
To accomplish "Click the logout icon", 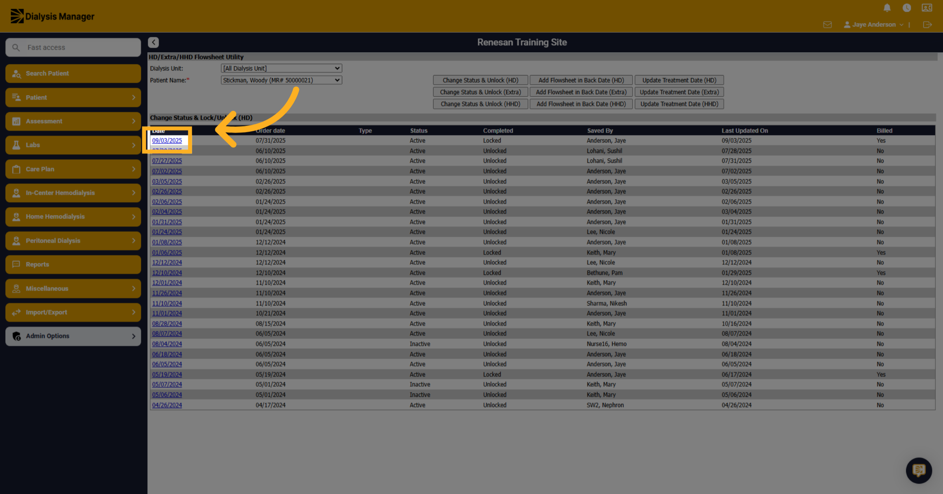I will 927,25.
